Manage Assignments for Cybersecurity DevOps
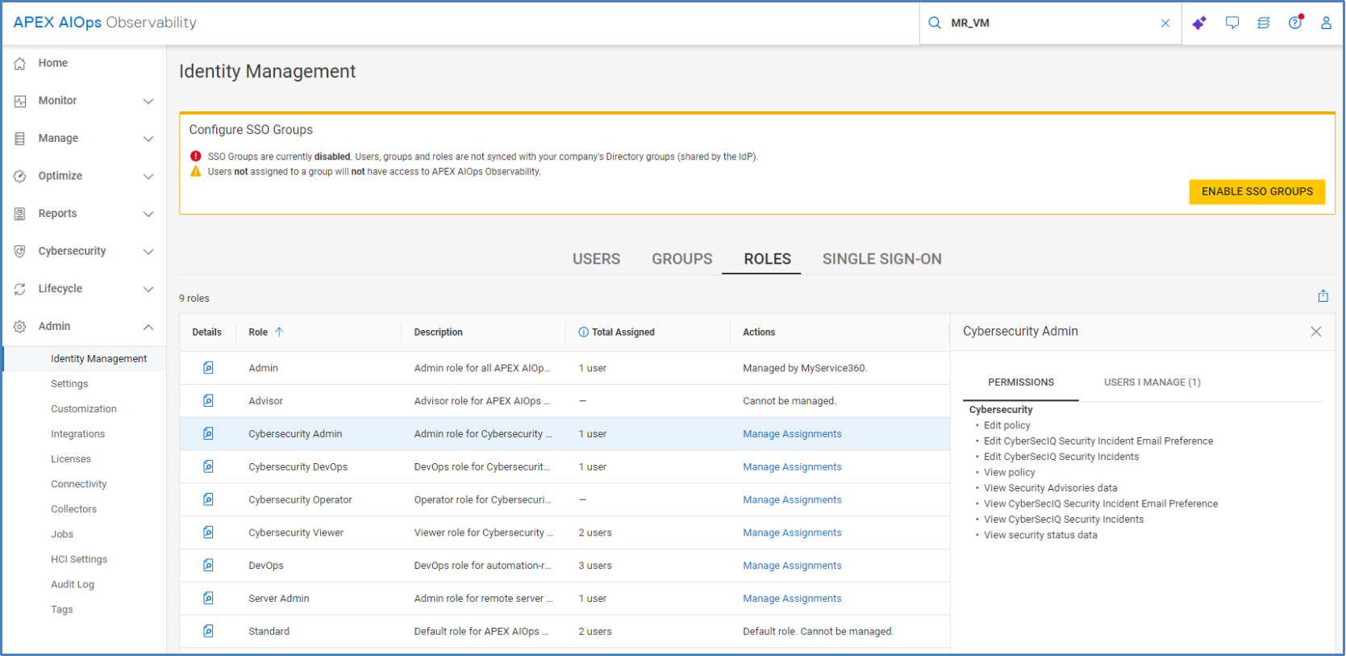Image resolution: width=1346 pixels, height=656 pixels. 792,467
